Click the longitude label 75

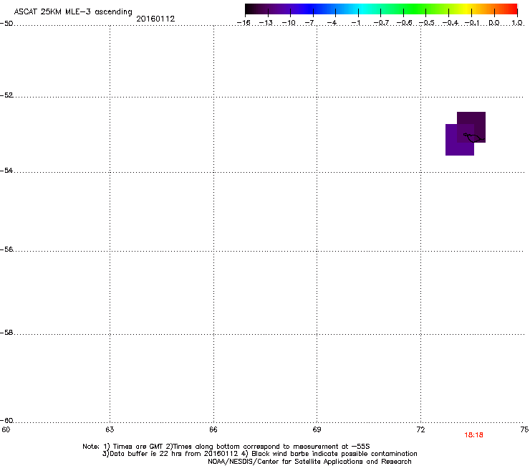point(524,429)
